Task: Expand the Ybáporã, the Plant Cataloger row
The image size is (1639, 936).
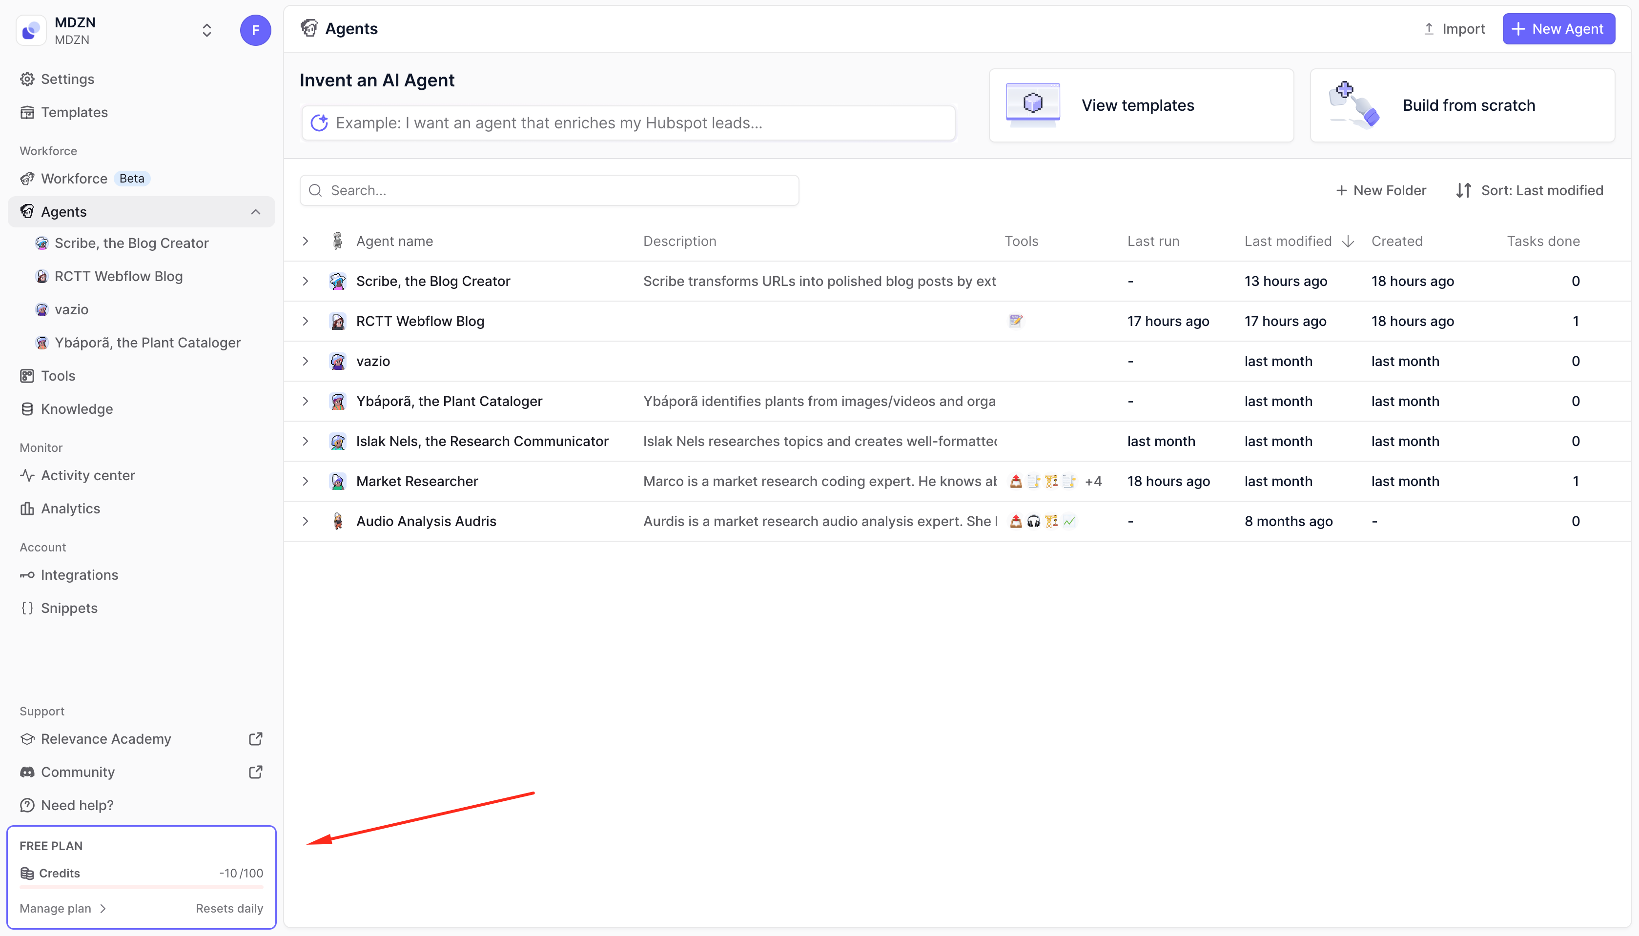Action: coord(306,401)
